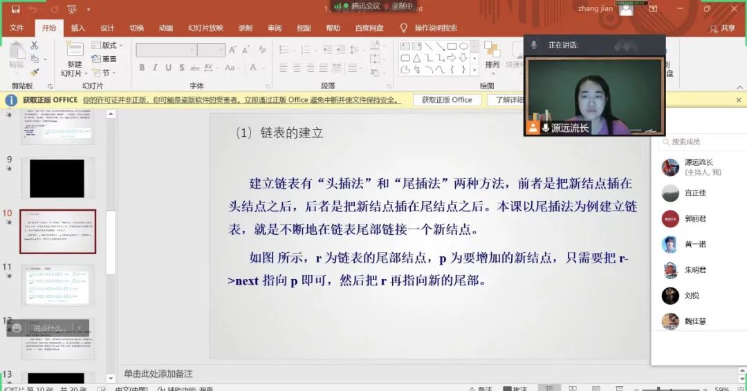Open the font name combo box
This screenshot has height=391, width=747.
(x=166, y=50)
